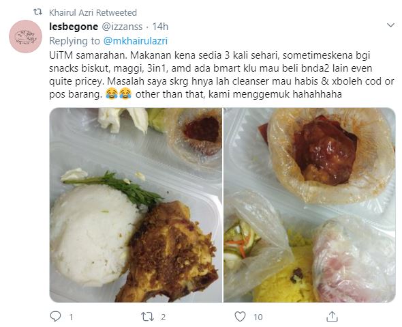Screen dimensions: 402x327
Task: Open the Khairul Azri Retweeted link
Action: click(x=93, y=12)
